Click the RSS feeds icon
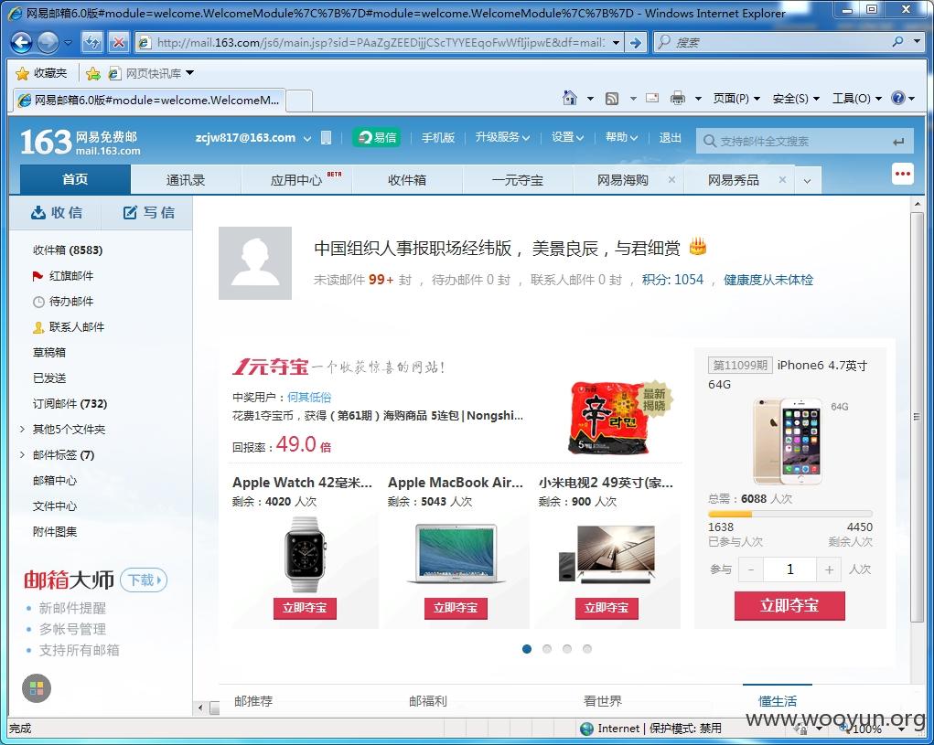934x745 pixels. [x=612, y=98]
